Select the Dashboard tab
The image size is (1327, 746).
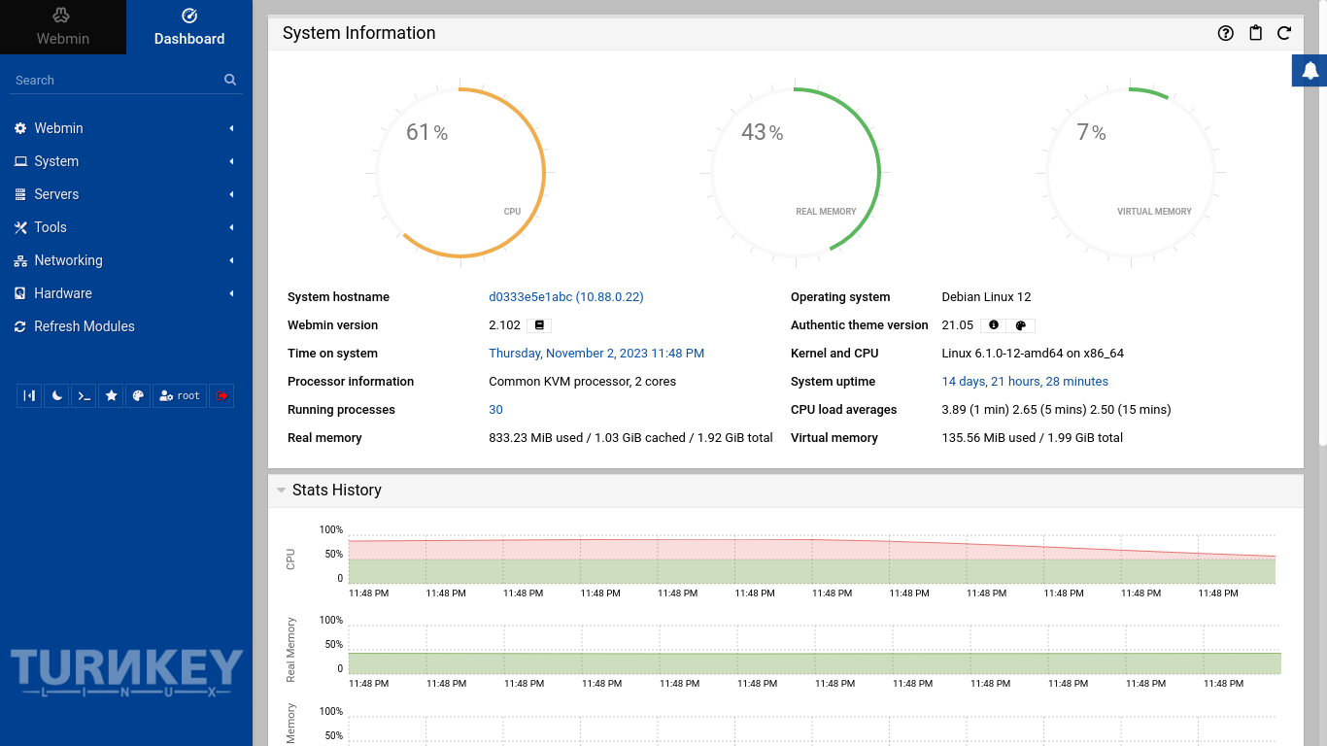tap(189, 27)
